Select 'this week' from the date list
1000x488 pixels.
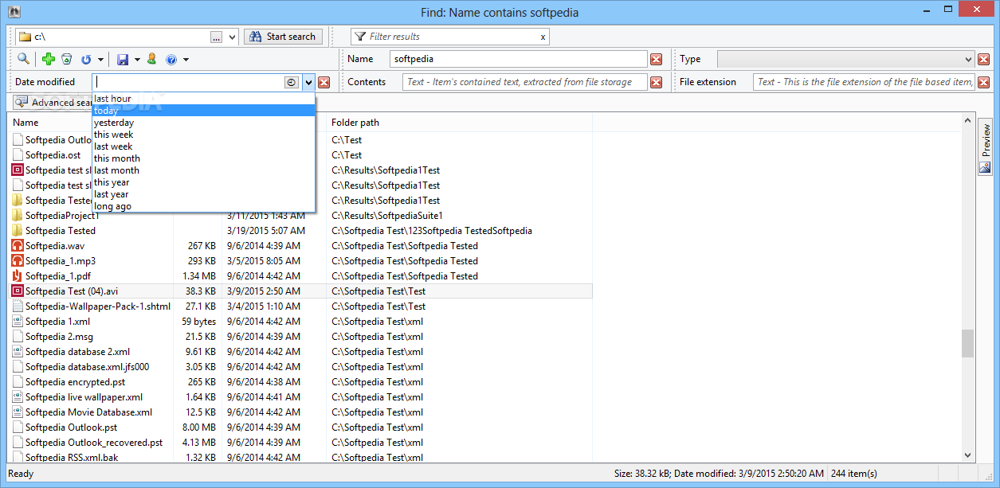pos(203,135)
